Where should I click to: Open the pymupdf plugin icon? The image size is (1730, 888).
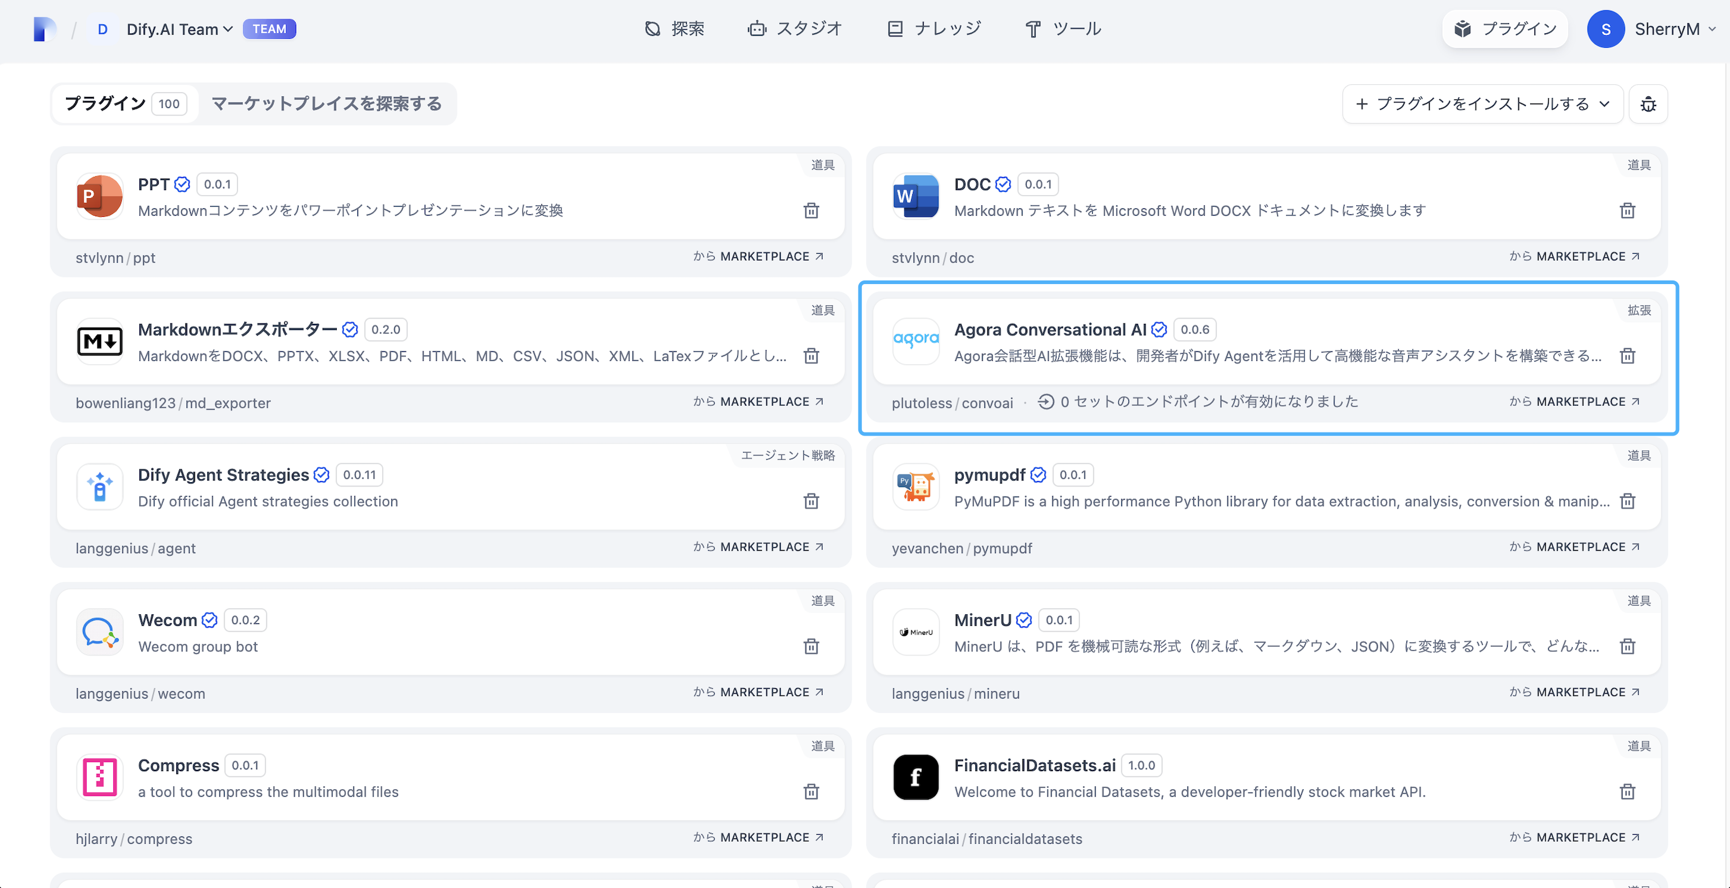[915, 487]
